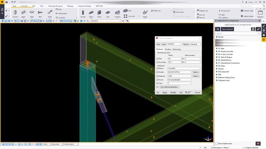Image resolution: width=266 pixels, height=149 pixels.
Task: Click the Combine command
Action: (x=223, y=17)
